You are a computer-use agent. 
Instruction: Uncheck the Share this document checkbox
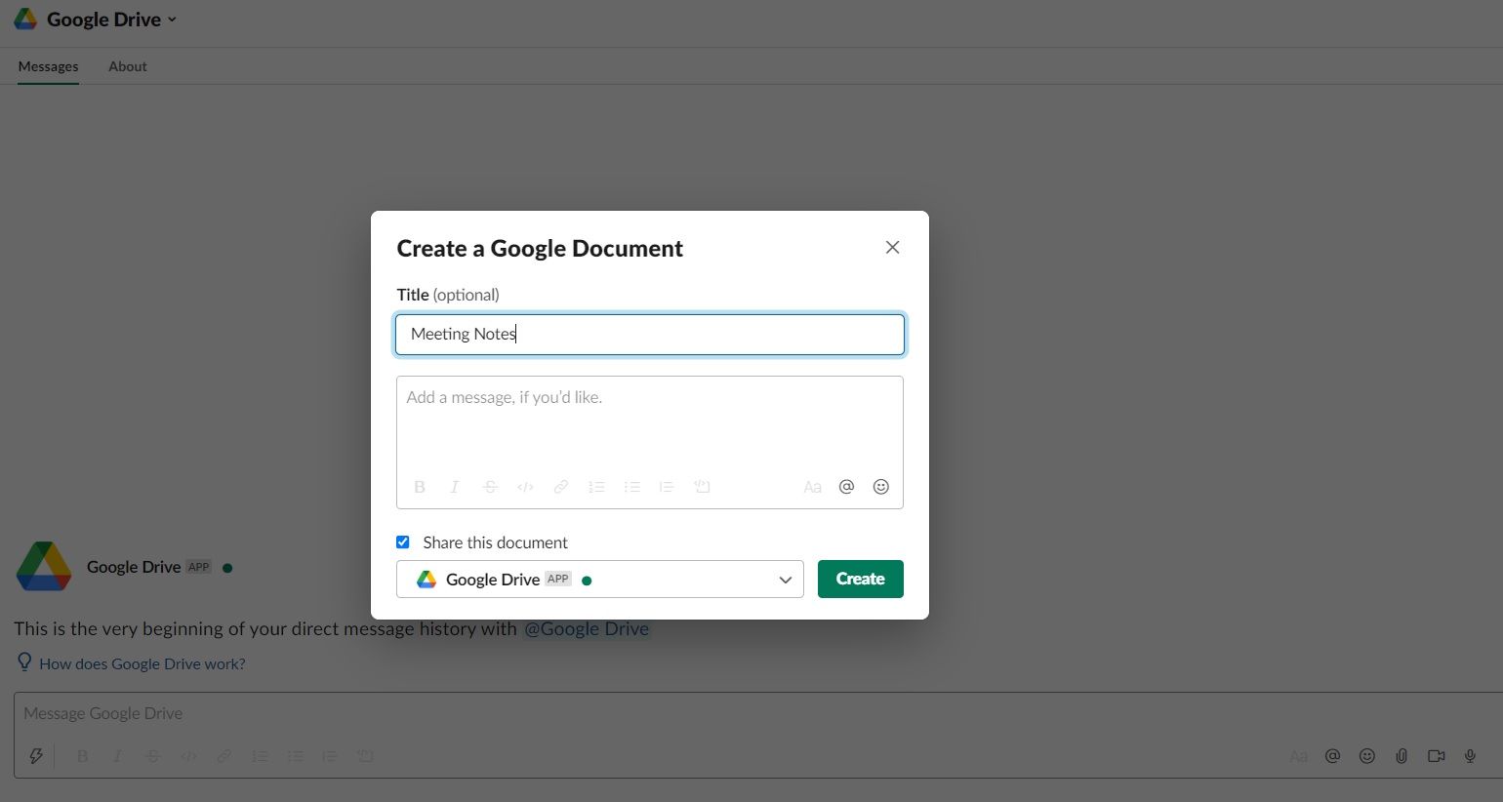click(402, 541)
